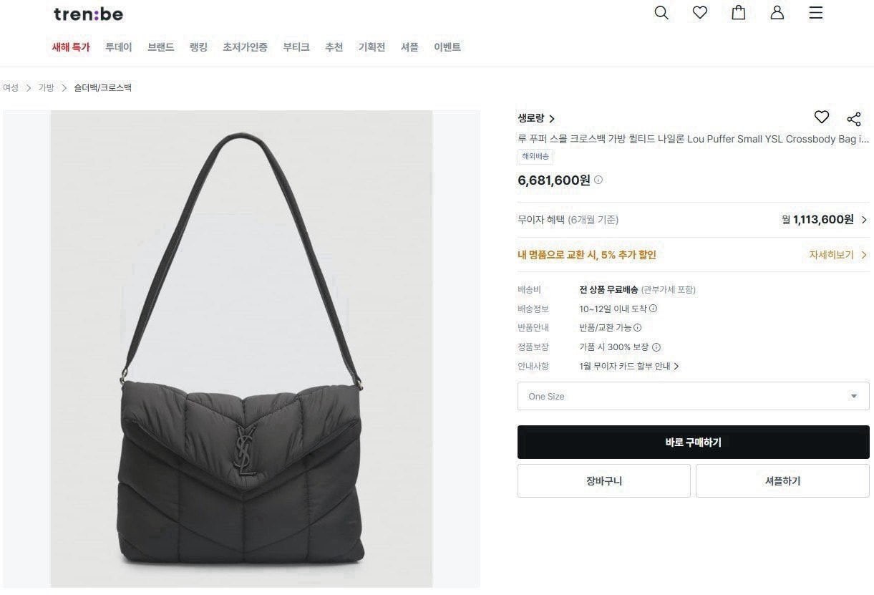This screenshot has width=874, height=595.
Task: Click the 바로 구매하기 button
Action: pos(693,442)
